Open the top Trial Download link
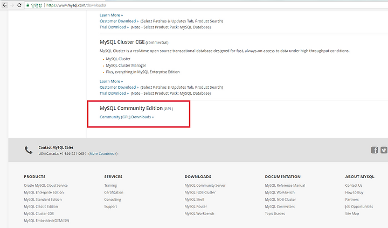 point(114,27)
